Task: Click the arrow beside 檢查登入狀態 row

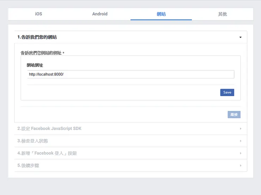Action: pyautogui.click(x=241, y=141)
